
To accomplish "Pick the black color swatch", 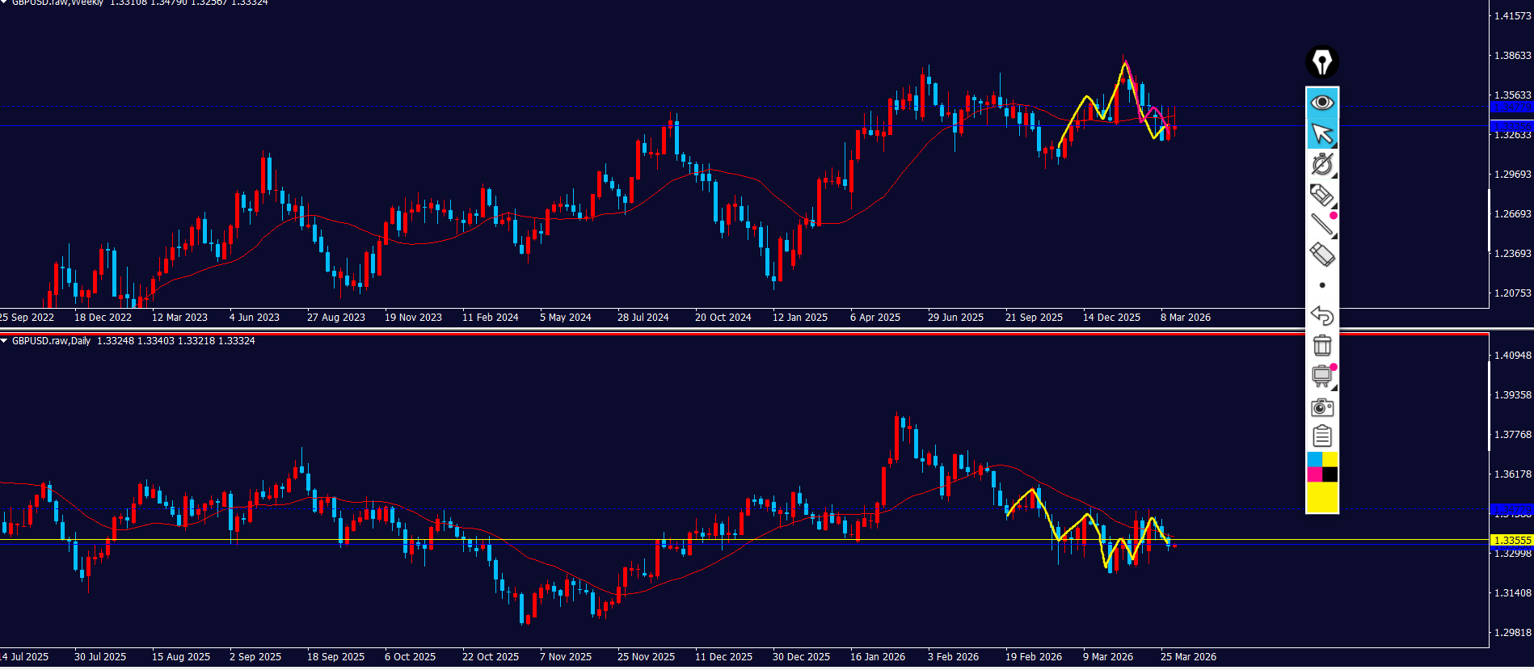I will tap(1330, 474).
